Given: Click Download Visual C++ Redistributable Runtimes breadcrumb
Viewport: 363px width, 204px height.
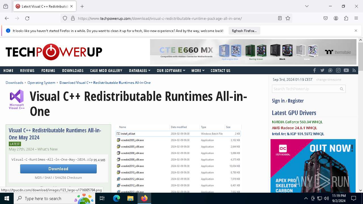Looking at the screenshot, I should tap(105, 82).
